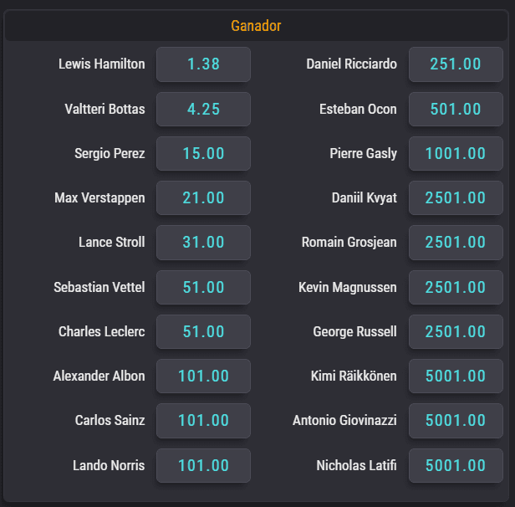Click the Romain Grosjean name label
The width and height of the screenshot is (515, 507).
pyautogui.click(x=349, y=243)
